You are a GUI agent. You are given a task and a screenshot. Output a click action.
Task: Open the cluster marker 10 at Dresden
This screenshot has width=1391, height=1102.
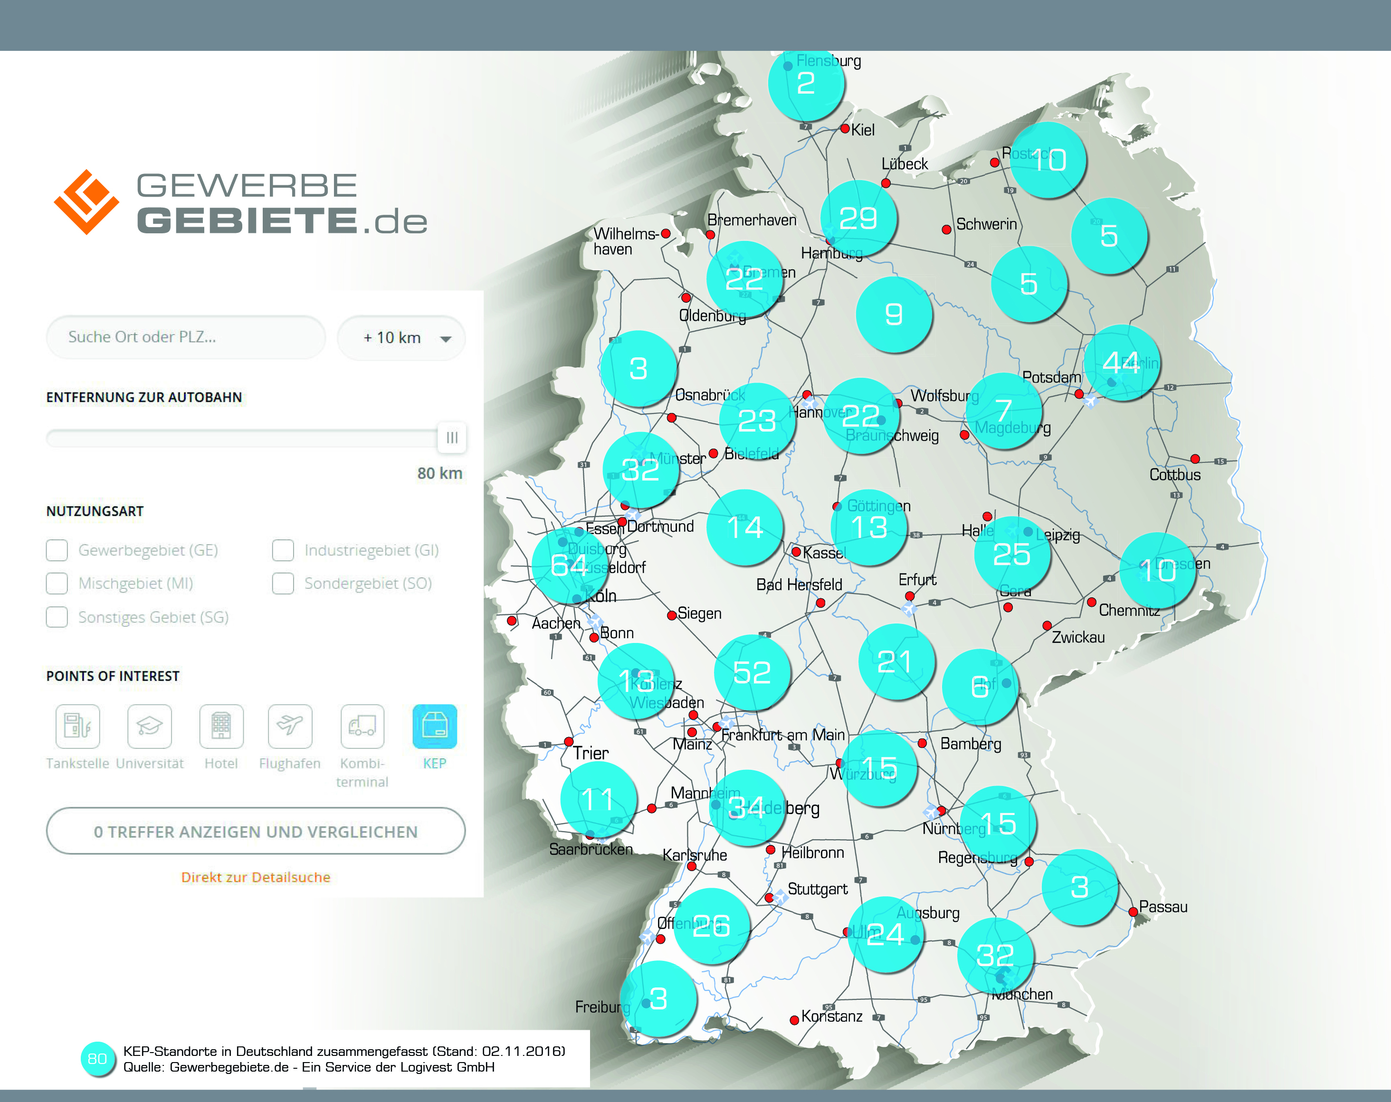(1158, 570)
